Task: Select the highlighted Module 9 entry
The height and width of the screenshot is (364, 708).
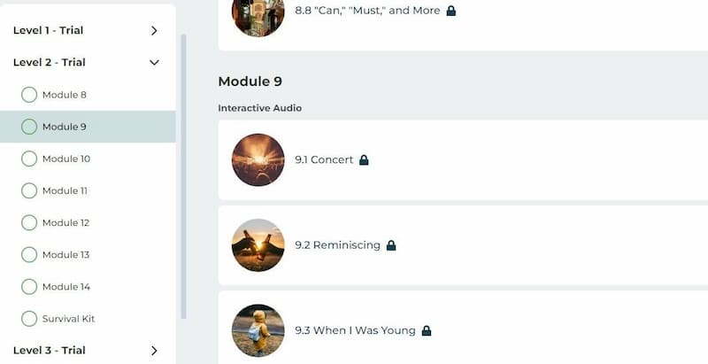Action: click(x=88, y=127)
